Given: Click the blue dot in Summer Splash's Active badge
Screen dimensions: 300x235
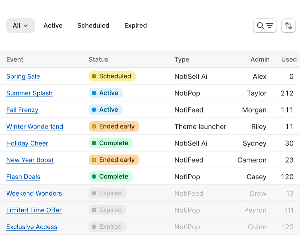Looking at the screenshot, I should pyautogui.click(x=94, y=93).
